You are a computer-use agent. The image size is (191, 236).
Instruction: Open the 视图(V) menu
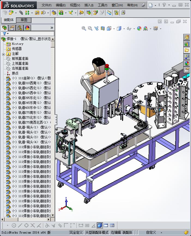pyautogui.click(x=75, y=5)
